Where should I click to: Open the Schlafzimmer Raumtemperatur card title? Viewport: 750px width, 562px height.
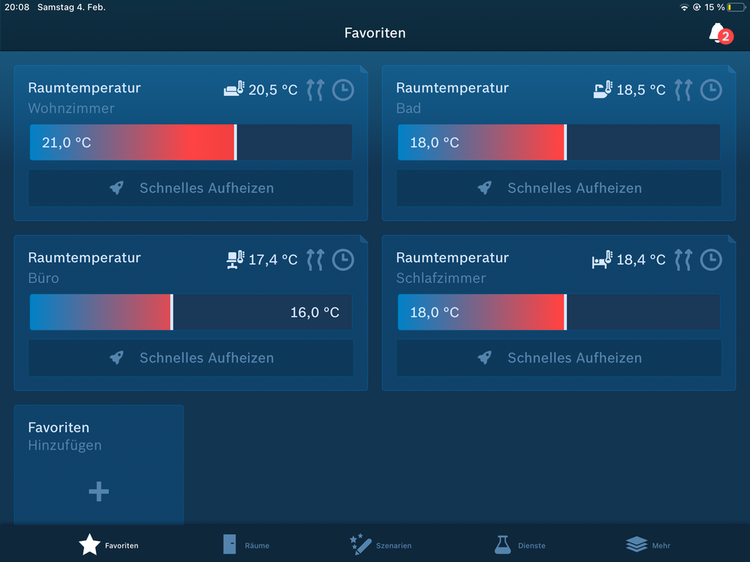point(452,257)
